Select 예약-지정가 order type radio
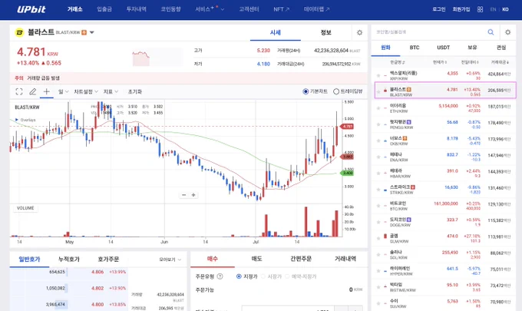 pyautogui.click(x=287, y=276)
